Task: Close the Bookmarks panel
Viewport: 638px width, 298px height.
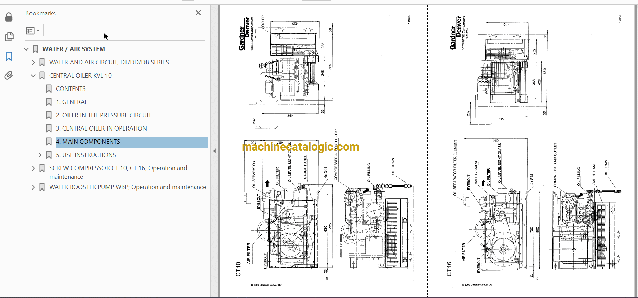Action: coord(198,13)
